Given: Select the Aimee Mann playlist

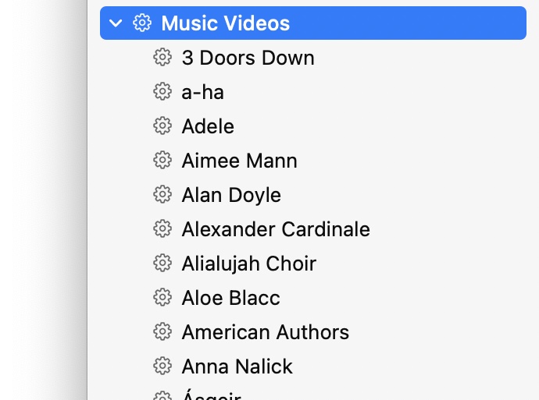Looking at the screenshot, I should (x=239, y=161).
